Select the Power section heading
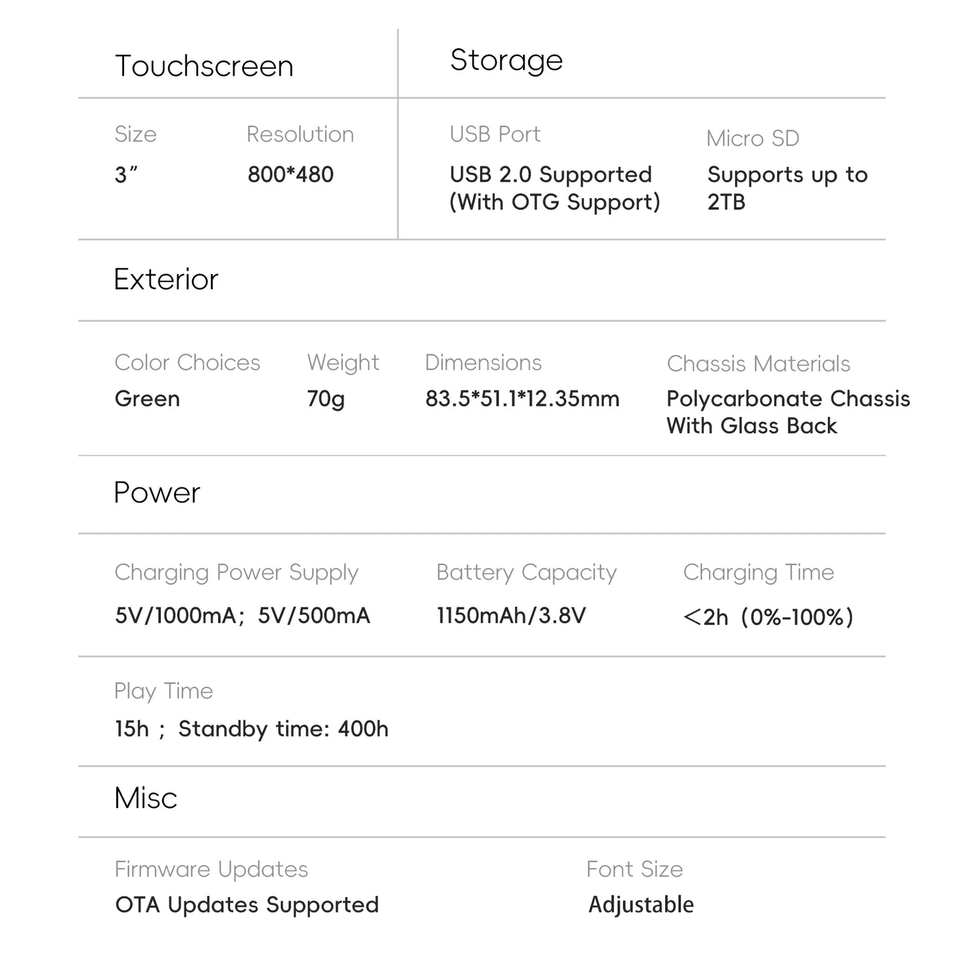Image resolution: width=964 pixels, height=964 pixels. [157, 492]
